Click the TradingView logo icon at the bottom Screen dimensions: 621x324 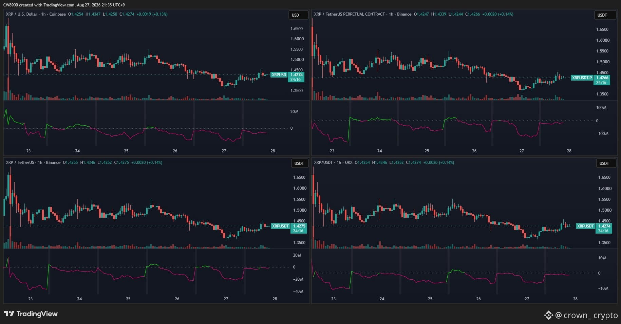pos(9,314)
